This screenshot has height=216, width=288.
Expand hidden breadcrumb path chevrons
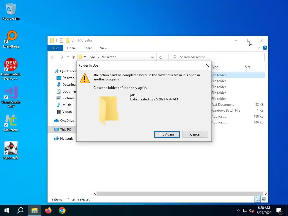pyautogui.click(x=85, y=57)
